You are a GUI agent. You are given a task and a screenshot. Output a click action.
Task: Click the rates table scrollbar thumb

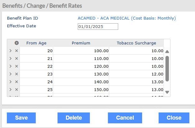167,68
